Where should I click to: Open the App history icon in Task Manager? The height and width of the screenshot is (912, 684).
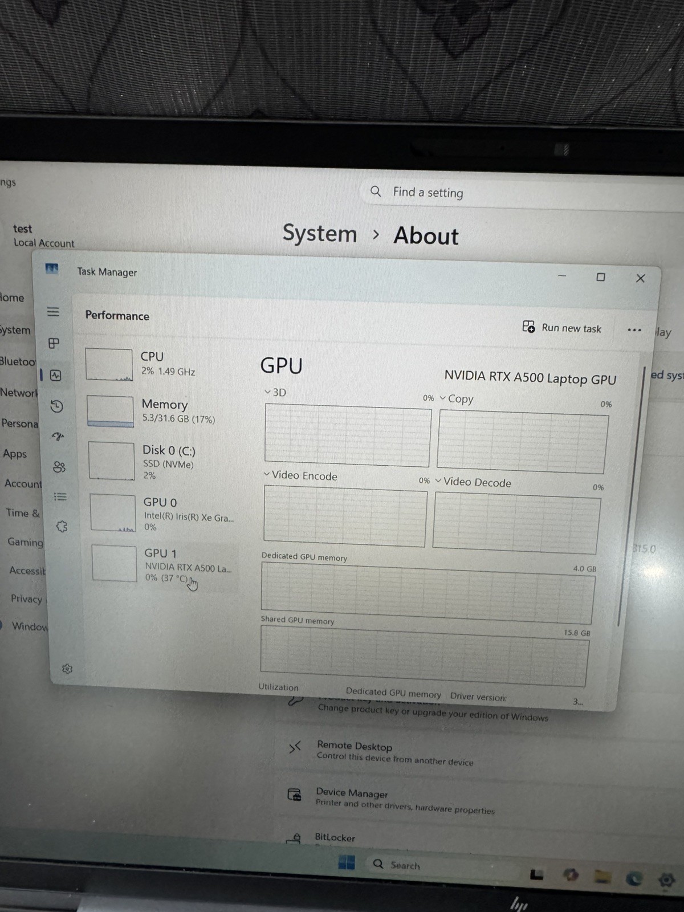click(x=56, y=406)
